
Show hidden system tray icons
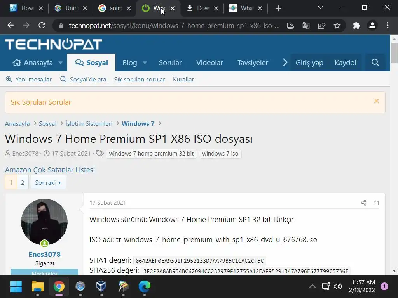click(312, 287)
